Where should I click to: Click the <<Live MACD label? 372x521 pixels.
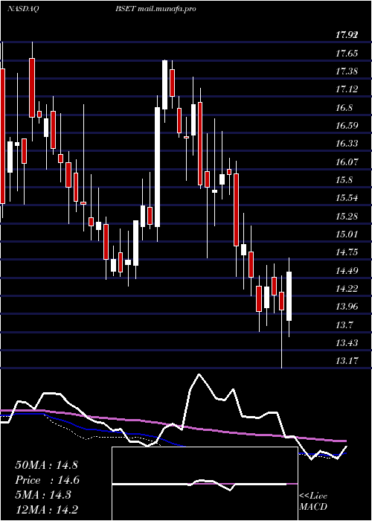pos(313,502)
